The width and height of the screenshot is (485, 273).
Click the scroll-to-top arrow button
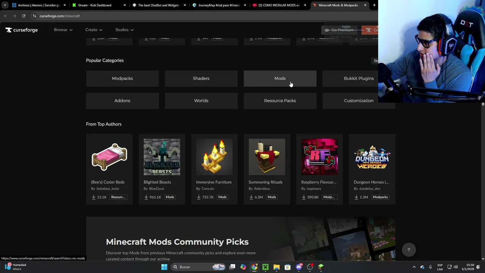[x=409, y=250]
